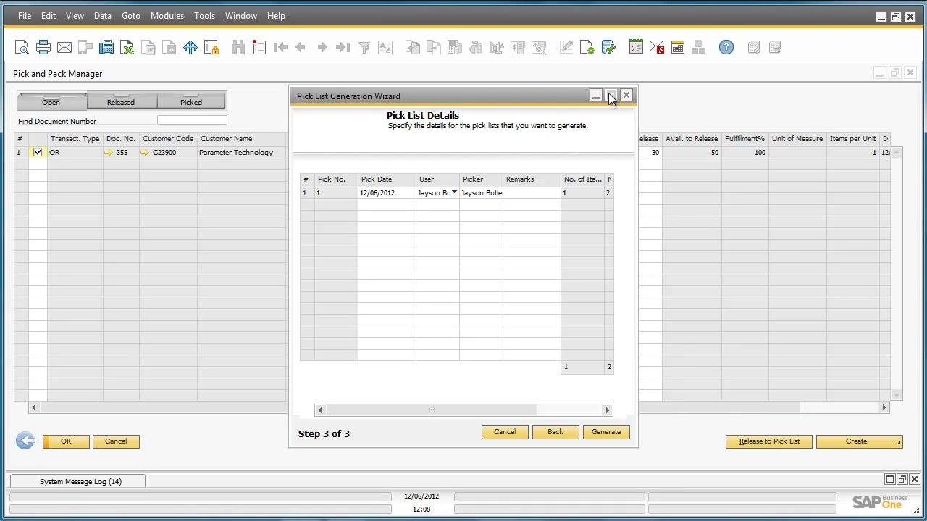
Task: Send document by email envelope icon
Action: pyautogui.click(x=64, y=48)
